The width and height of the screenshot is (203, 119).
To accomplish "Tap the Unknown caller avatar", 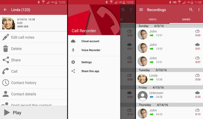I will click(x=143, y=96).
